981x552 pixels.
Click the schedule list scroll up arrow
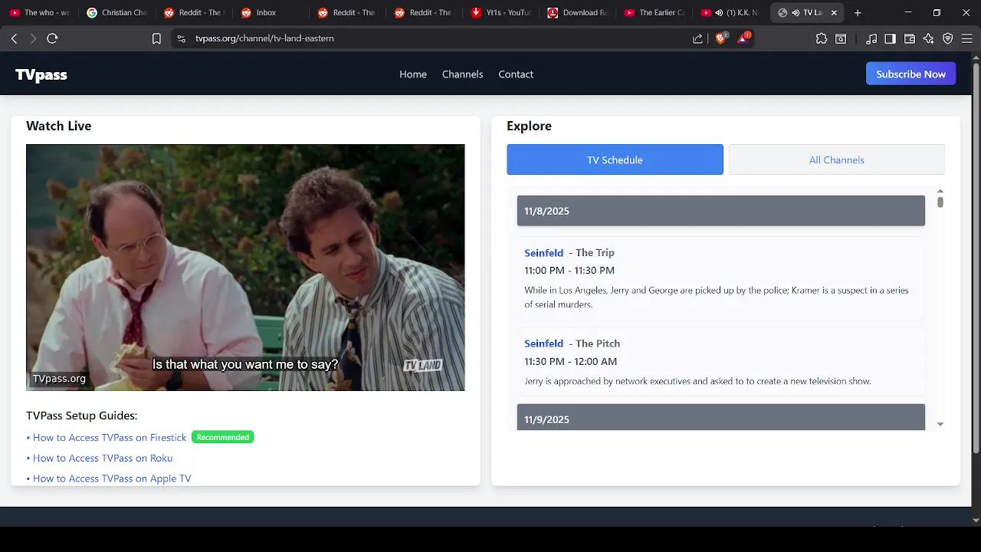pos(940,191)
